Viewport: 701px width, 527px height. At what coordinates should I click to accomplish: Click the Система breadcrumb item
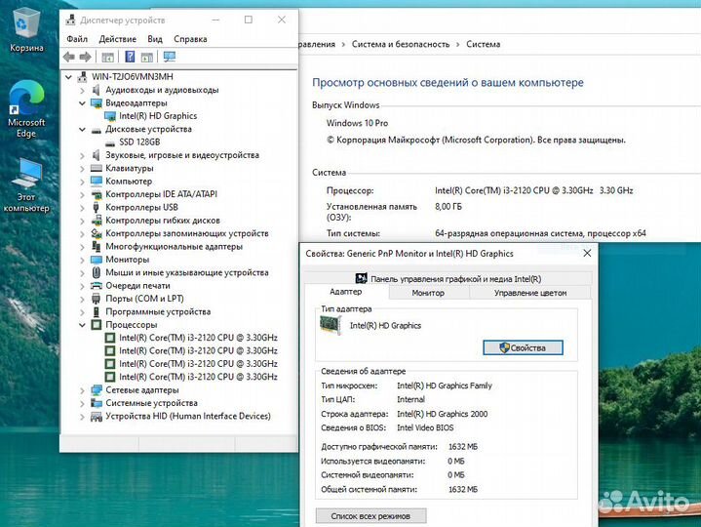tap(483, 44)
